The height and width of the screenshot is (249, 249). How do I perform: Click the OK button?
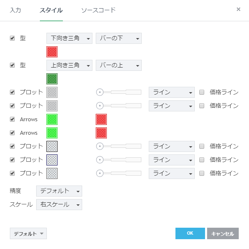coord(190,233)
